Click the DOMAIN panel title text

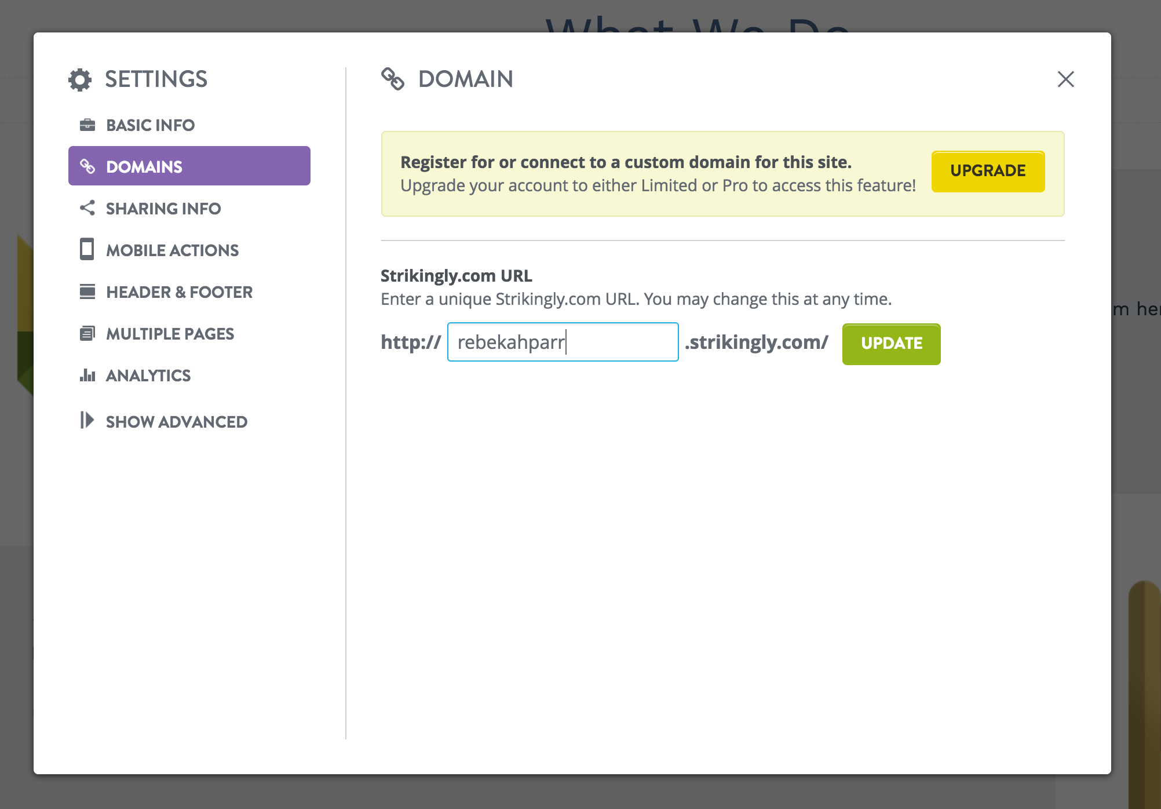coord(465,79)
